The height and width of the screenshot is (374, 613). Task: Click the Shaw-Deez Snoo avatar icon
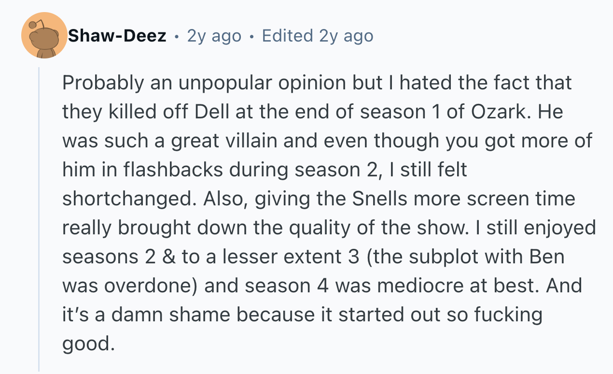coord(44,36)
